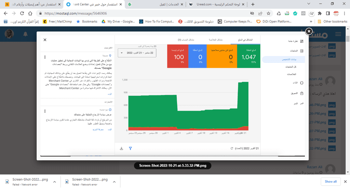Open the site hamburger menu
The height and width of the screenshot is (189, 350).
click(338, 34)
